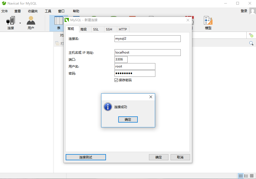Click 确定 in the 连接成功 message box
This screenshot has width=256, height=179.
128,119
